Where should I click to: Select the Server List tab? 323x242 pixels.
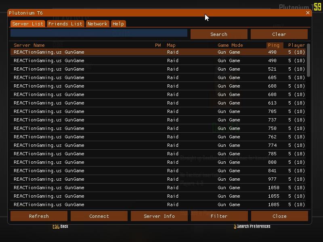(x=27, y=24)
